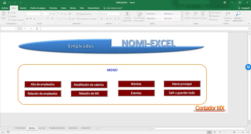This screenshot has height=134, width=251.
Task: Click the Relación de MS button
Action: (89, 93)
